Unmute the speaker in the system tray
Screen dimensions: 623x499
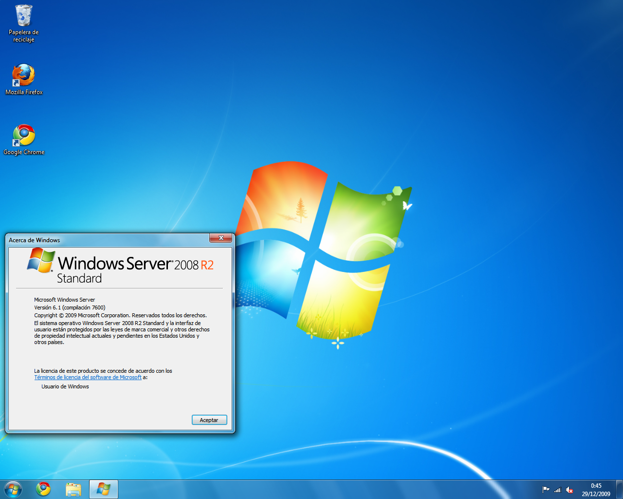569,490
